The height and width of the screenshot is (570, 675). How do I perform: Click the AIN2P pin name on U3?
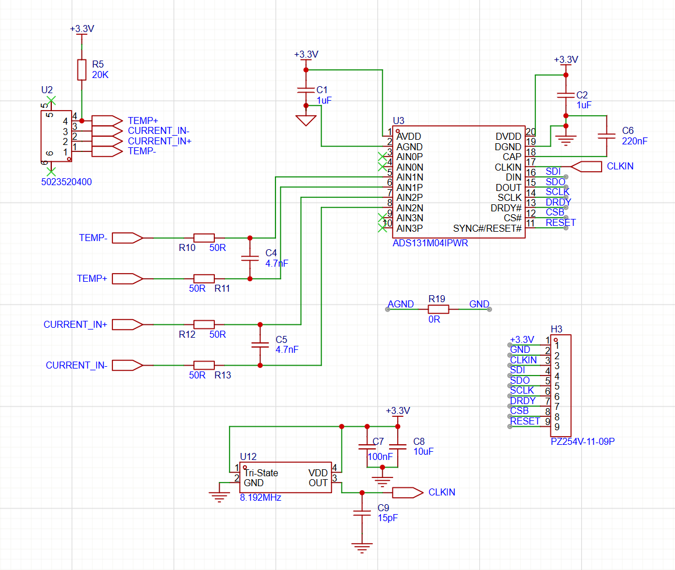click(409, 197)
